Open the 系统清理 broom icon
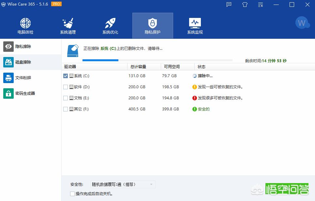The width and height of the screenshot is (315, 201). (x=68, y=23)
